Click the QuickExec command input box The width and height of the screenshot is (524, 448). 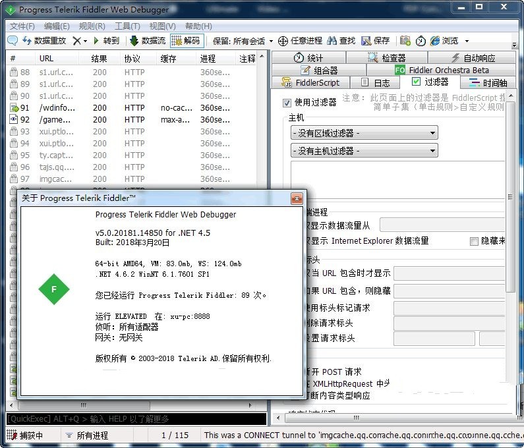(136, 419)
